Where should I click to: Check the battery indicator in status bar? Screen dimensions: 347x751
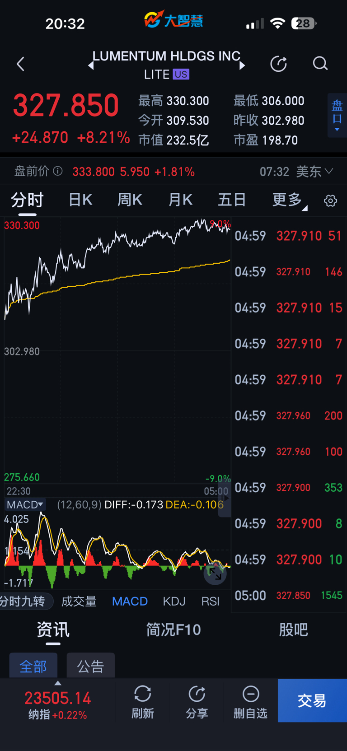tap(304, 23)
